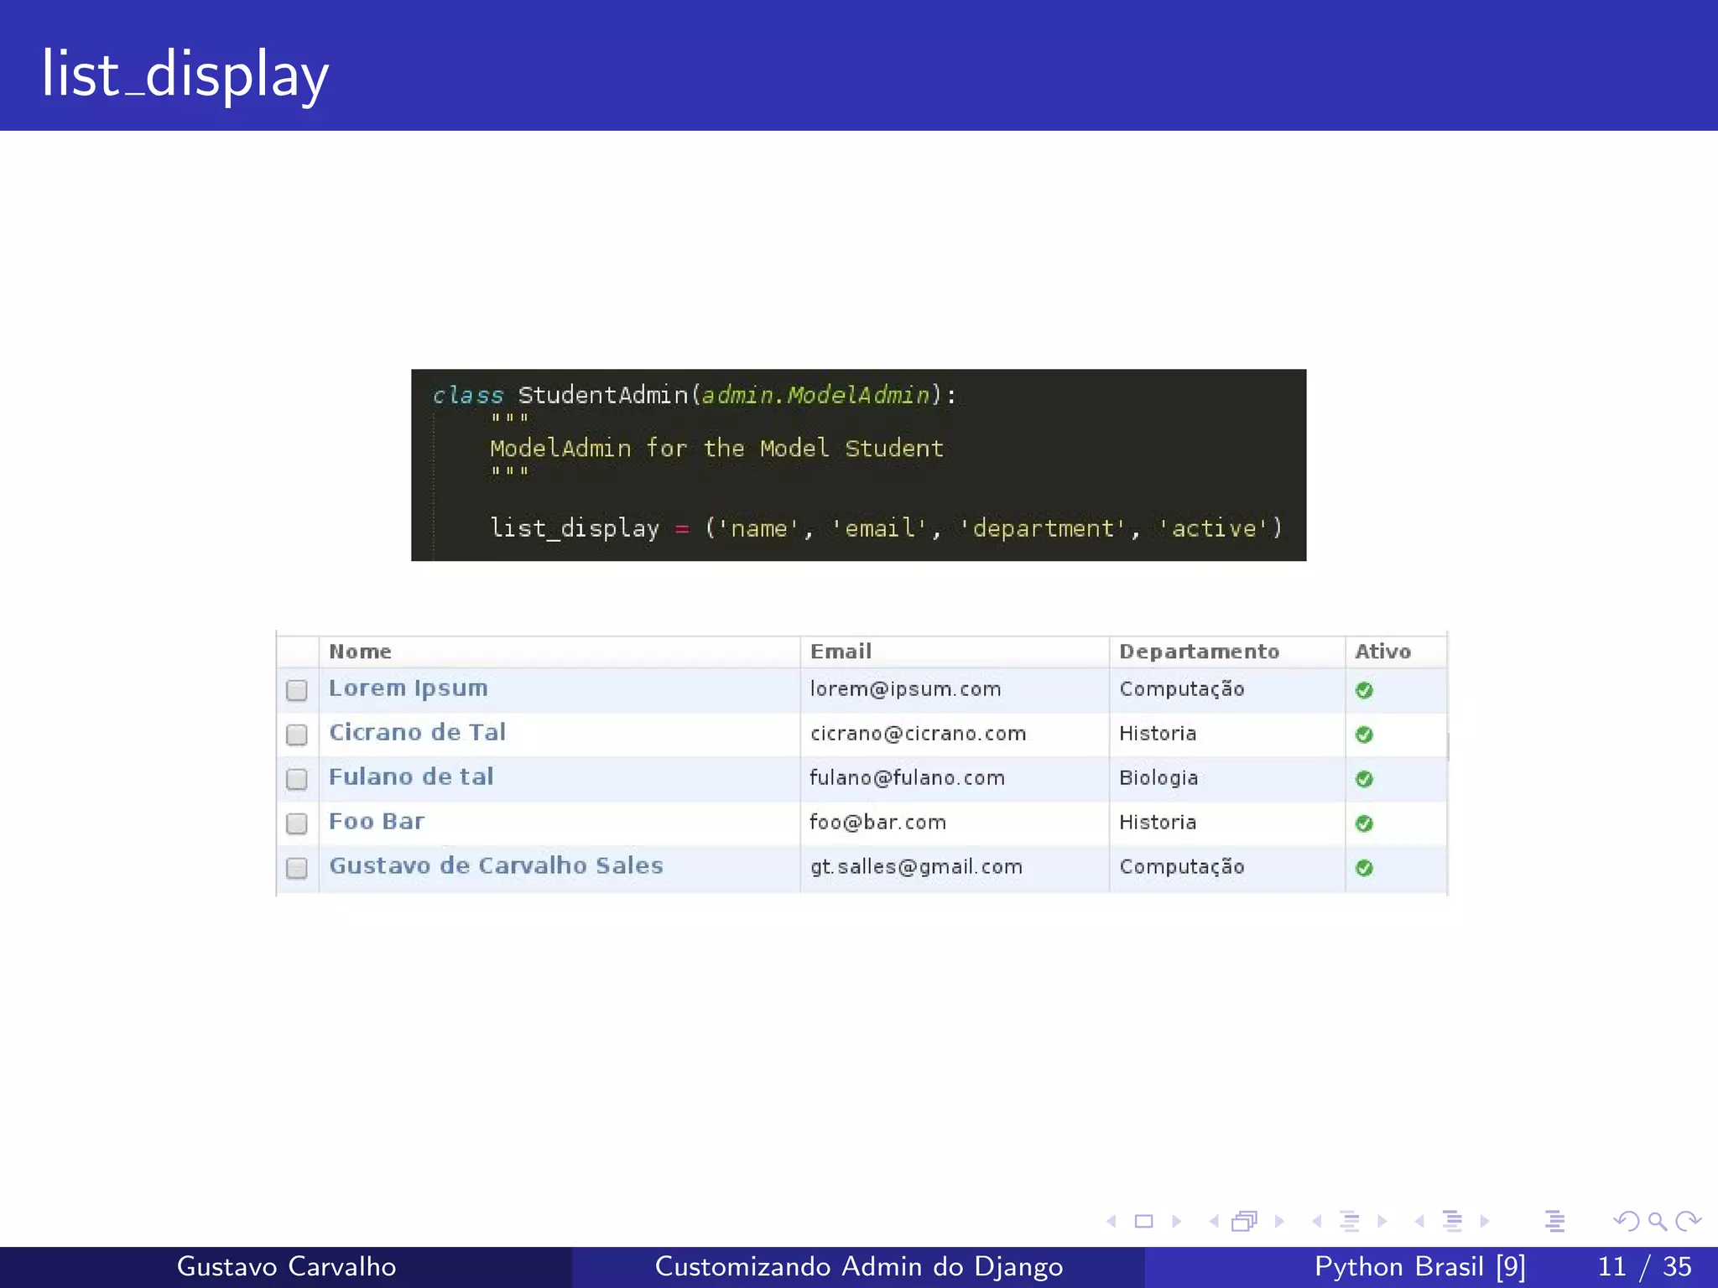Open the Gustavo de Carvalho Sales link
This screenshot has height=1288, width=1718.
point(496,865)
